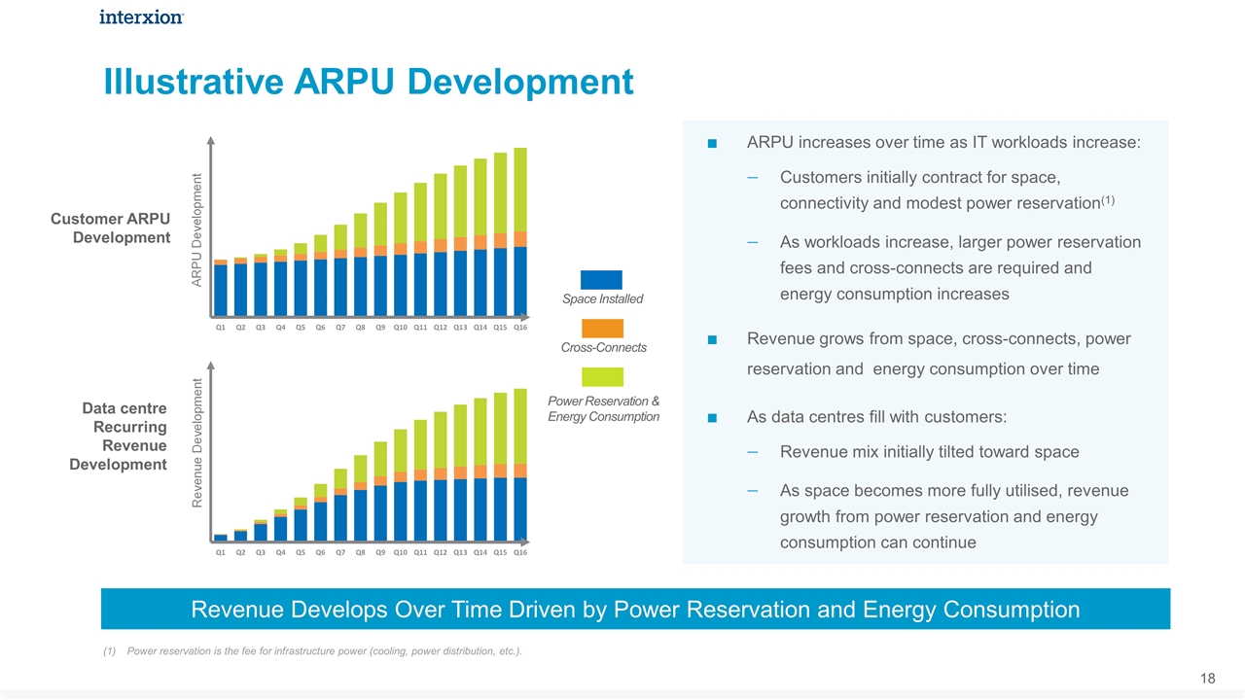Select the blue Space Installed legend swatch
The height and width of the screenshot is (700, 1245).
pos(601,280)
